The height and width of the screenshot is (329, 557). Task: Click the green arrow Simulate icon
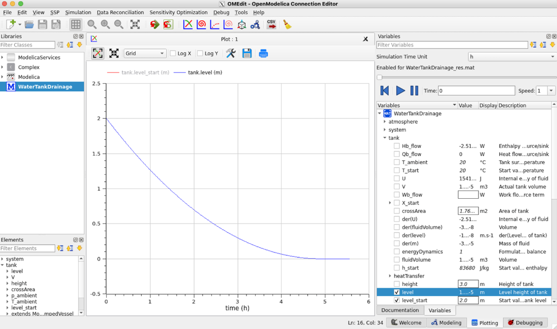(154, 24)
